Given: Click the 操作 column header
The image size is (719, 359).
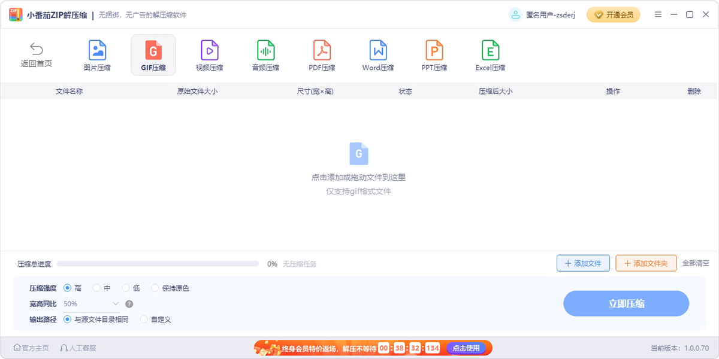Looking at the screenshot, I should coord(613,92).
